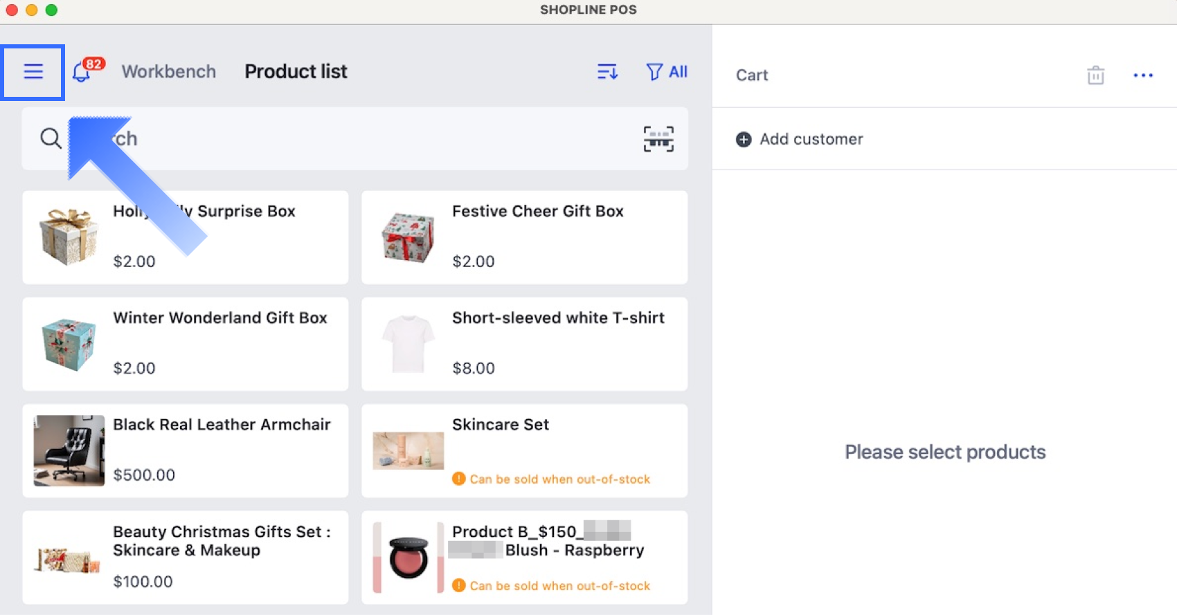Open the hamburger navigation menu
The image size is (1177, 615).
[33, 72]
